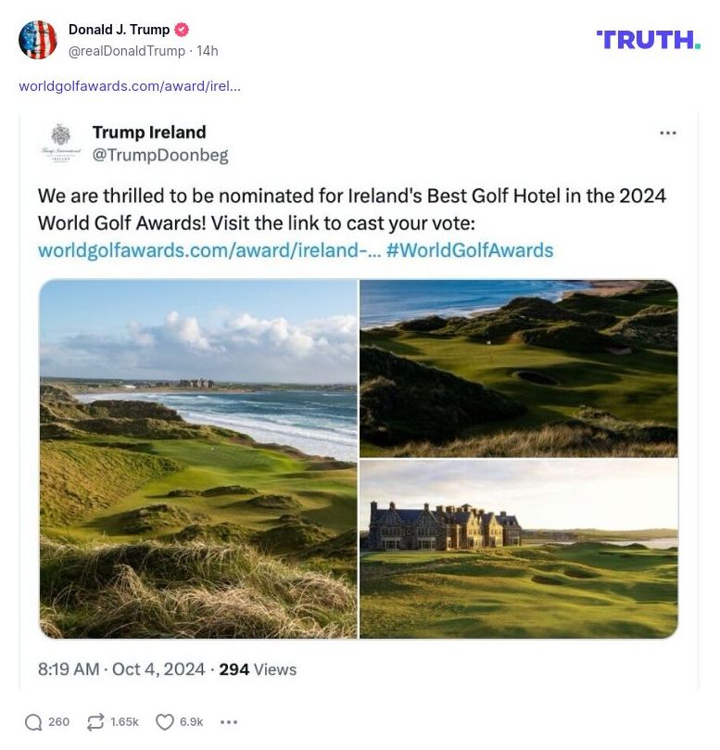The height and width of the screenshot is (750, 720).
Task: Open Donald J. Trump's profile avatar
Action: coord(38,40)
